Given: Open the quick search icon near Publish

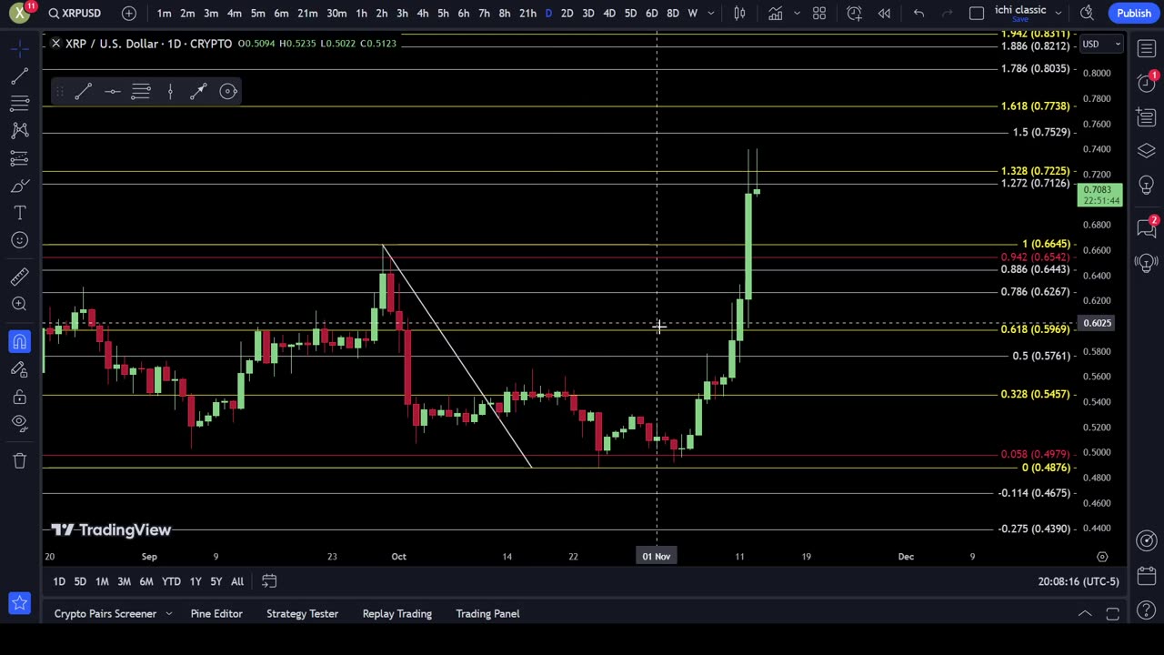Looking at the screenshot, I should coord(1088,13).
